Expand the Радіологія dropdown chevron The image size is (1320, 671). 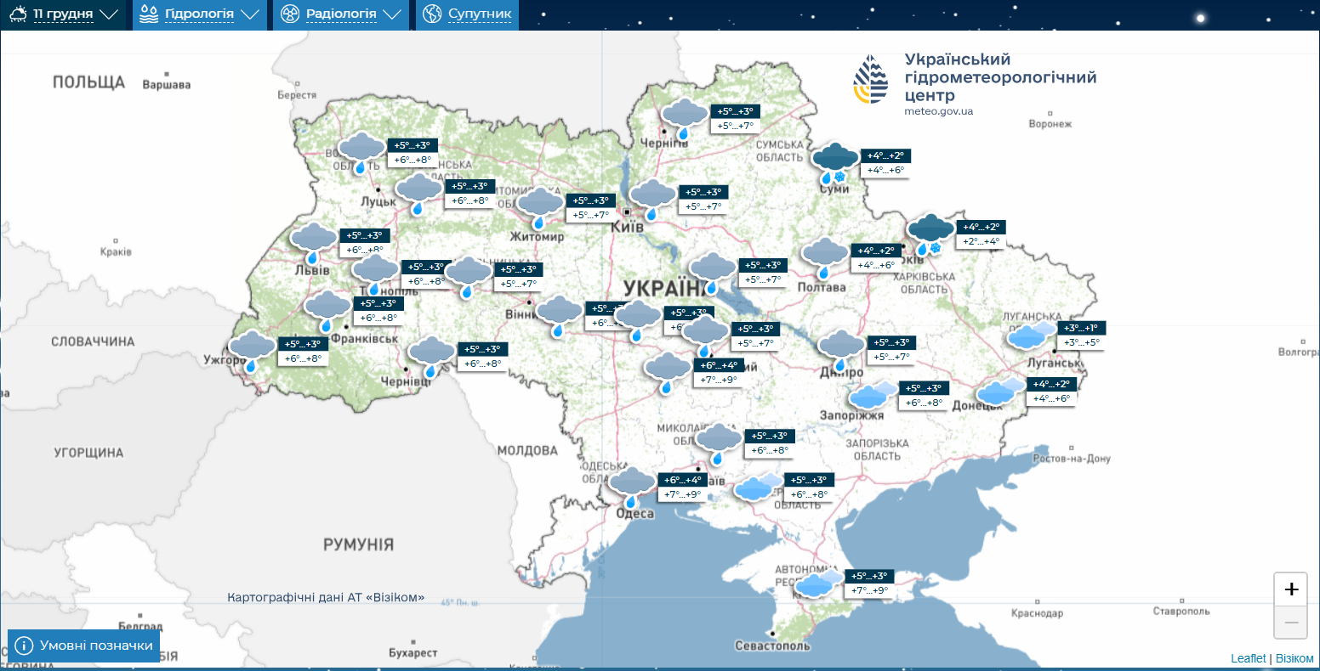(392, 14)
